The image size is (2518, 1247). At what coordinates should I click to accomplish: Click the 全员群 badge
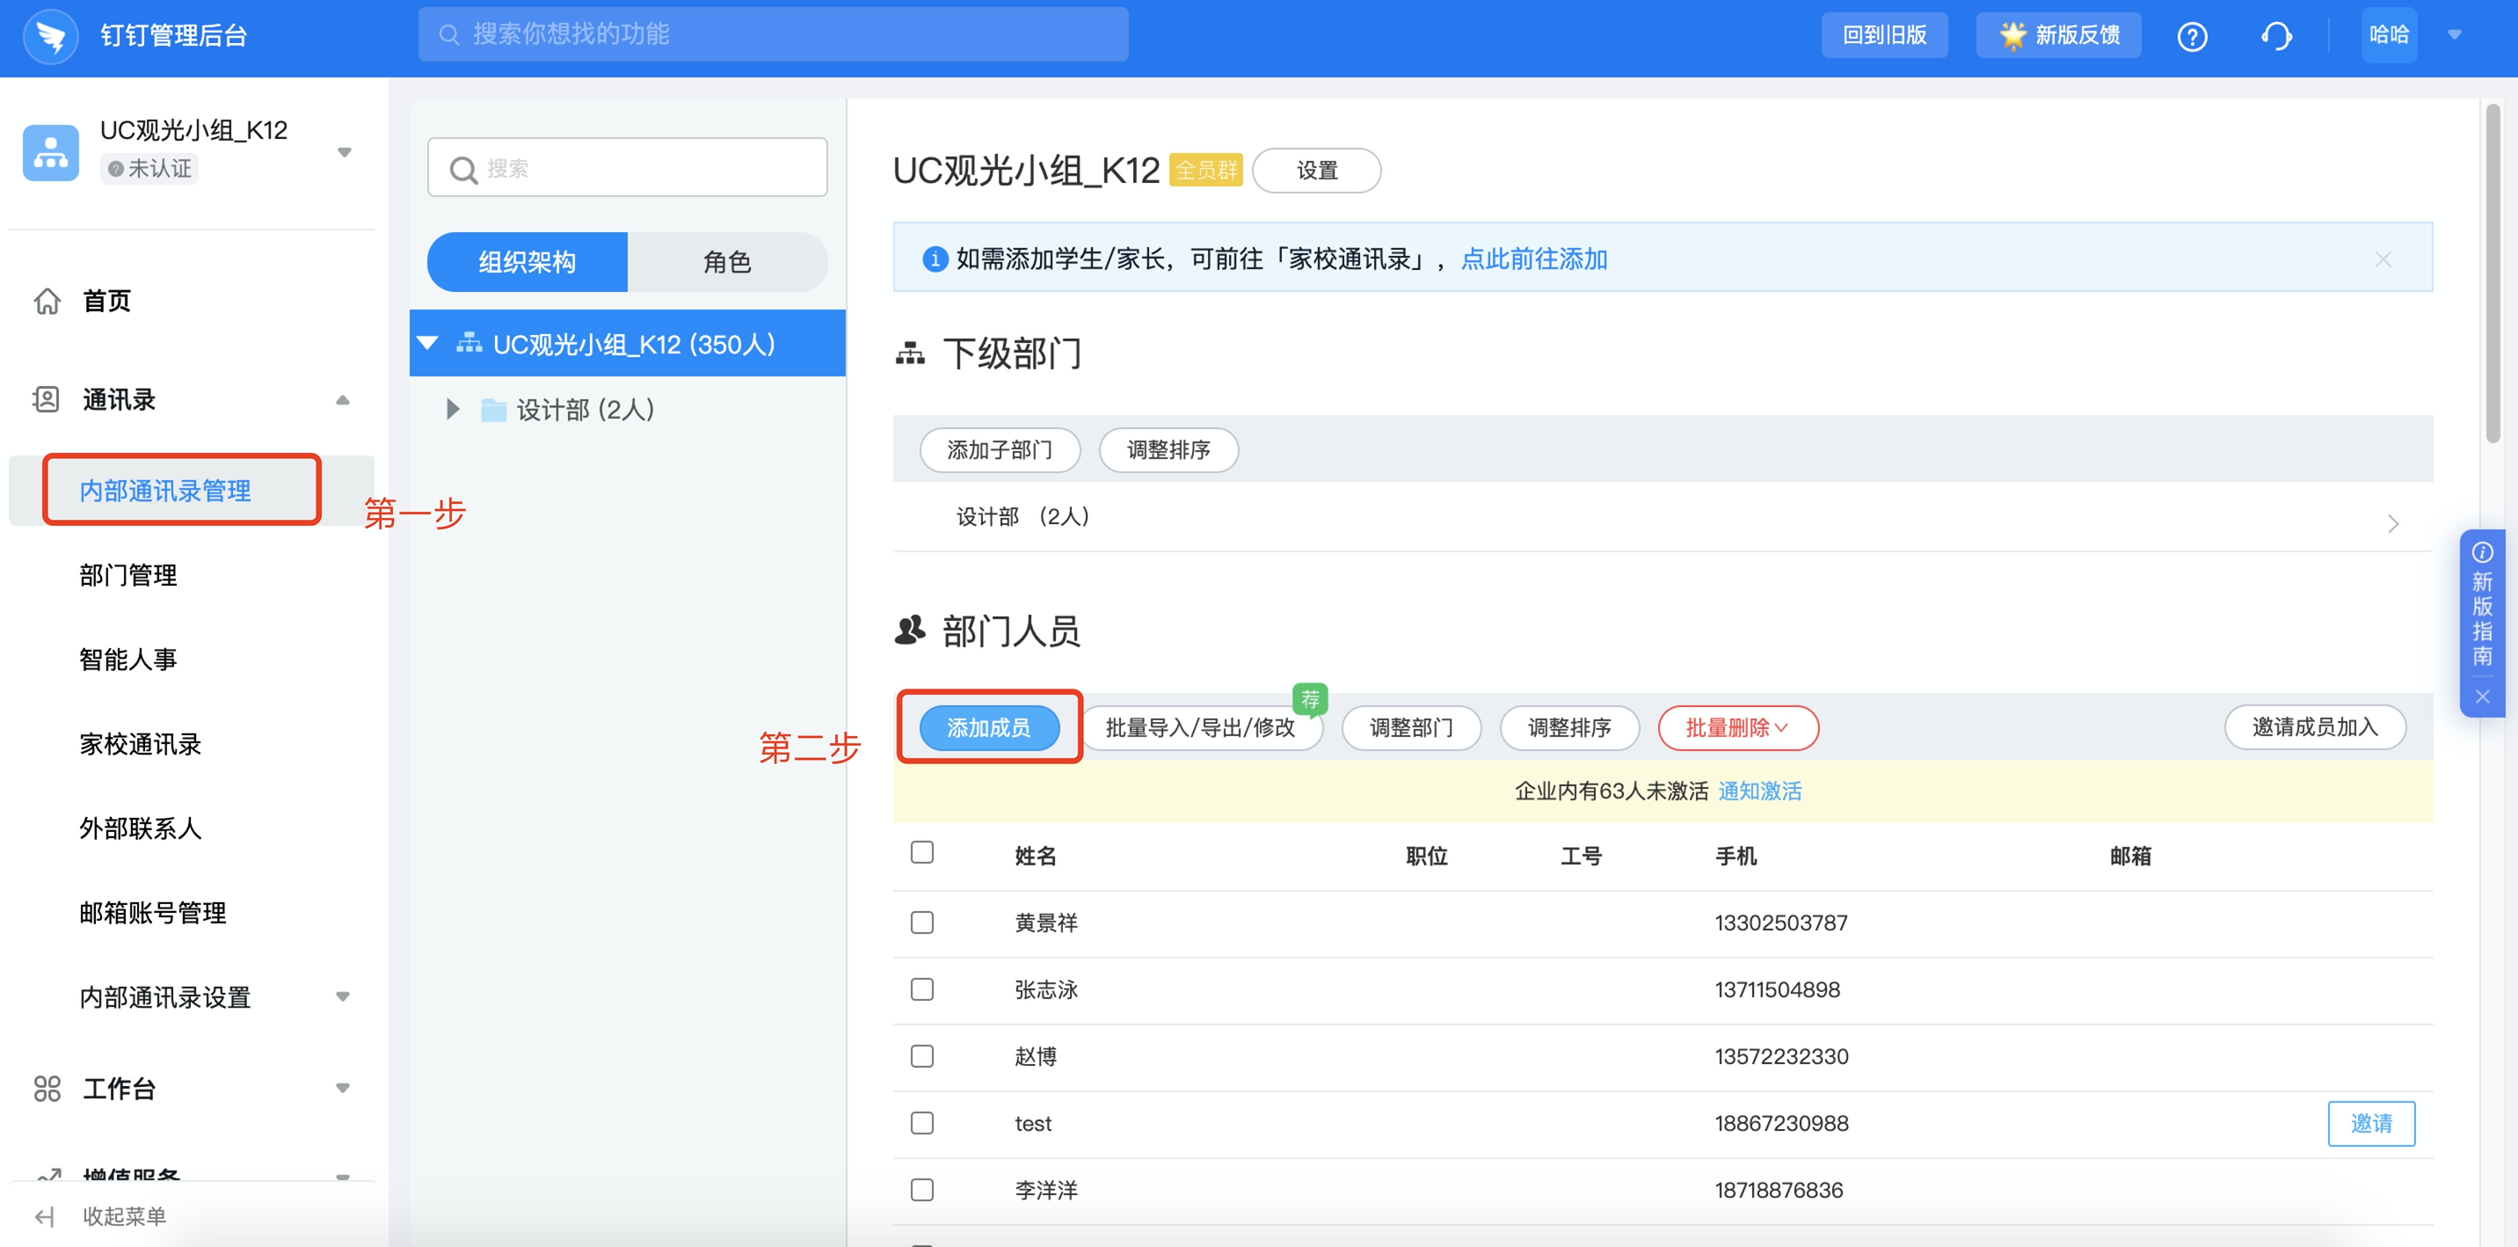(x=1205, y=171)
